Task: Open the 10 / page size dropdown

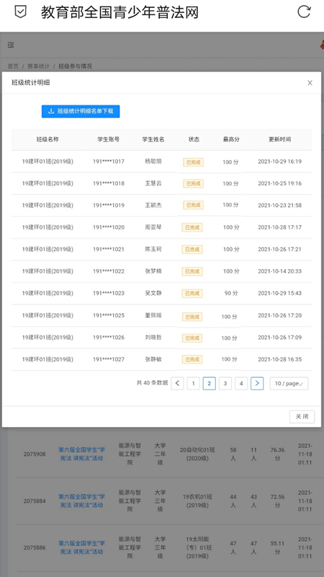Action: pyautogui.click(x=289, y=384)
